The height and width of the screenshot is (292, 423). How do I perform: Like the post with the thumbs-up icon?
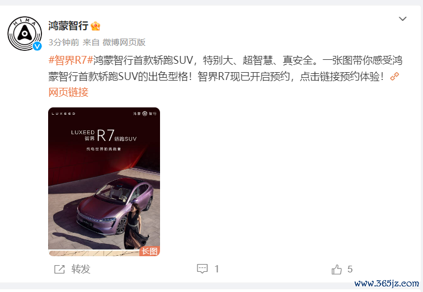[x=336, y=270]
